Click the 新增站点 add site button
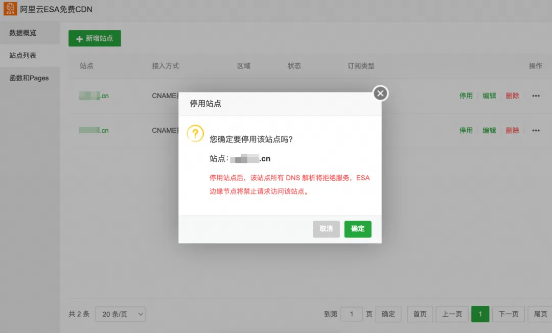Viewport: 552px width, 333px height. (x=95, y=38)
